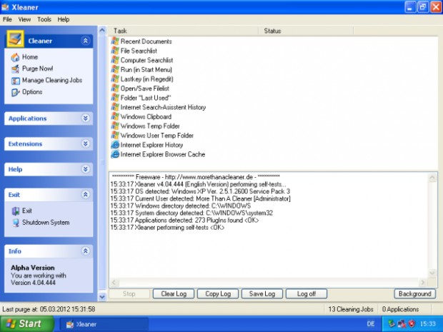Click the Cleaner panel broom icon
The image size is (443, 332).
15,39
